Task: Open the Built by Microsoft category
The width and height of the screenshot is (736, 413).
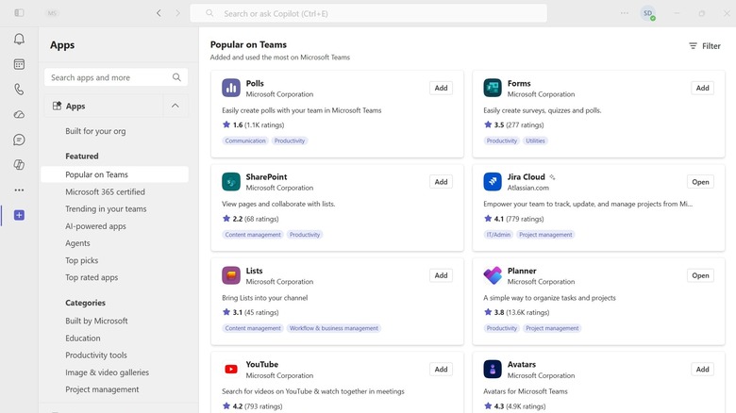Action: pos(96,321)
